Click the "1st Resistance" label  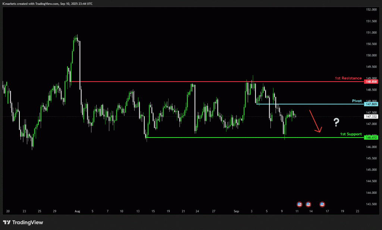[348, 78]
